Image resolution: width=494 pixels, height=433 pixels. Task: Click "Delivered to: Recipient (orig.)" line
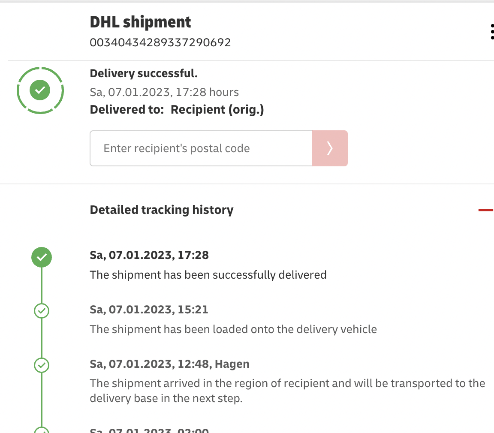click(x=177, y=110)
